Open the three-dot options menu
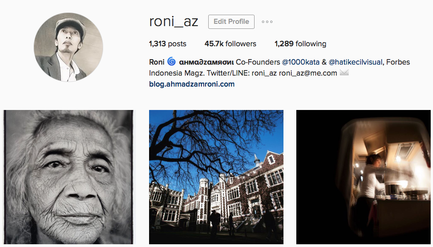 (267, 22)
